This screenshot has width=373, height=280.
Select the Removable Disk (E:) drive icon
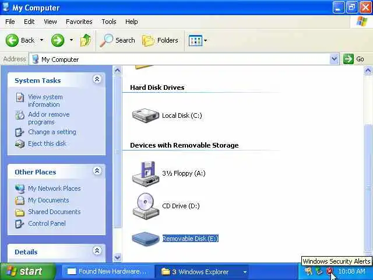coord(145,239)
